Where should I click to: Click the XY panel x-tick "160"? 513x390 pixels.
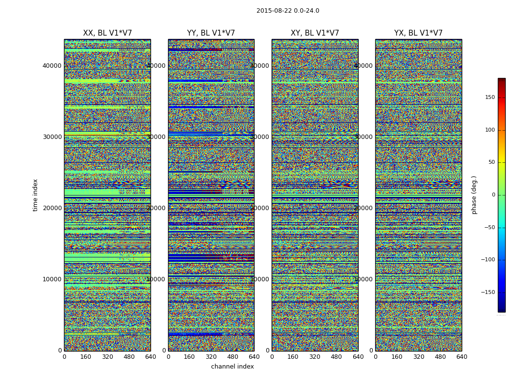point(293,357)
